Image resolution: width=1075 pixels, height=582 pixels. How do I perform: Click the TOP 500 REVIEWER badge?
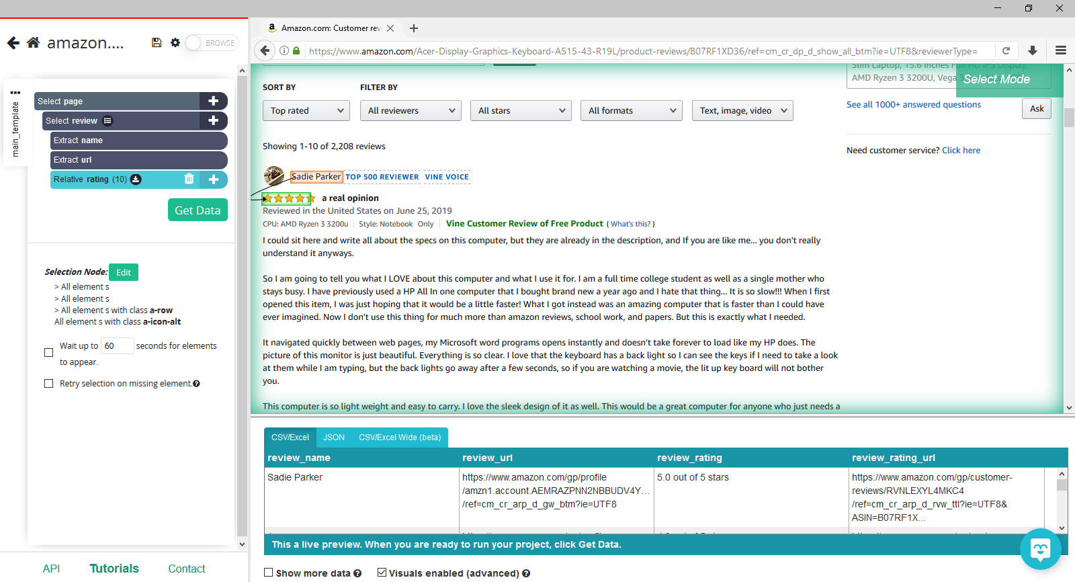pos(382,177)
